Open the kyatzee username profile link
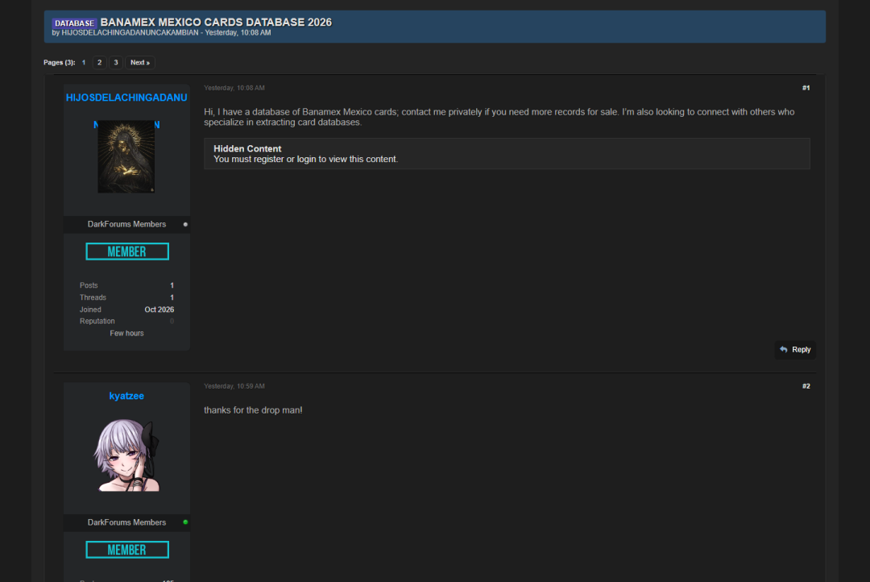The width and height of the screenshot is (870, 582). (126, 396)
